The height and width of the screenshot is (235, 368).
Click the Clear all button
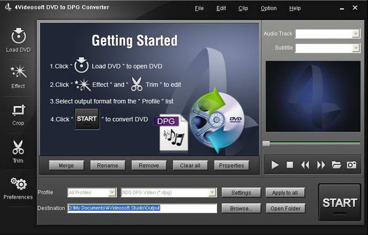pos(190,165)
